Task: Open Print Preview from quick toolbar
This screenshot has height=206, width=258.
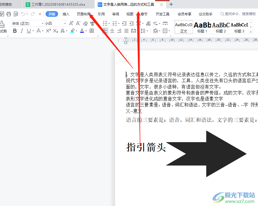Action: [16, 14]
